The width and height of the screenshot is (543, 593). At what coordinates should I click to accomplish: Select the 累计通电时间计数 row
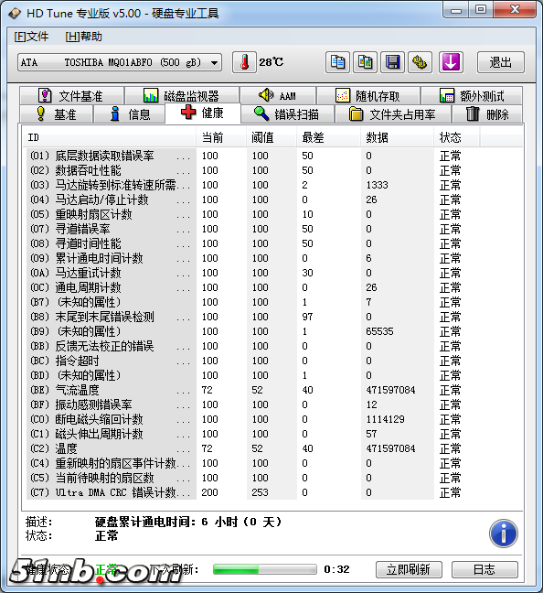(274, 258)
